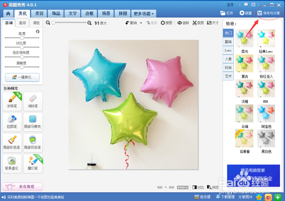Click the green plus icon in status bar
This screenshot has height=201, width=285.
[278, 197]
